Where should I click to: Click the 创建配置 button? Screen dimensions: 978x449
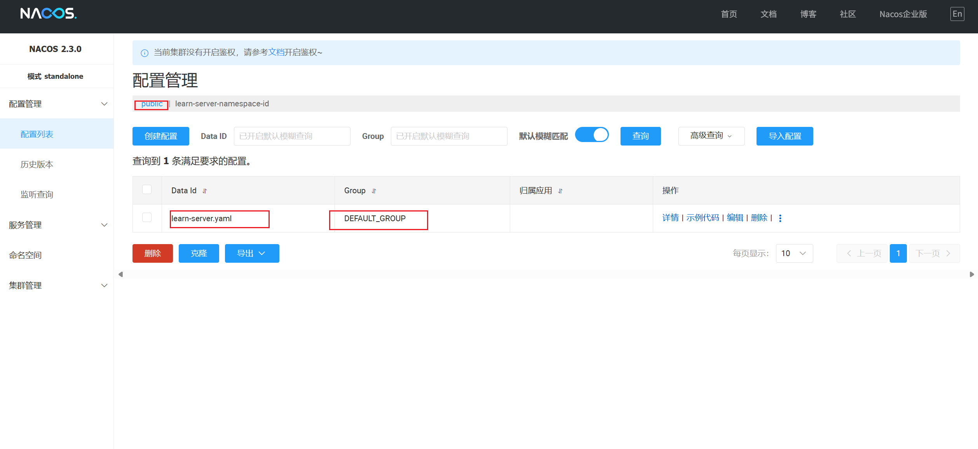160,136
